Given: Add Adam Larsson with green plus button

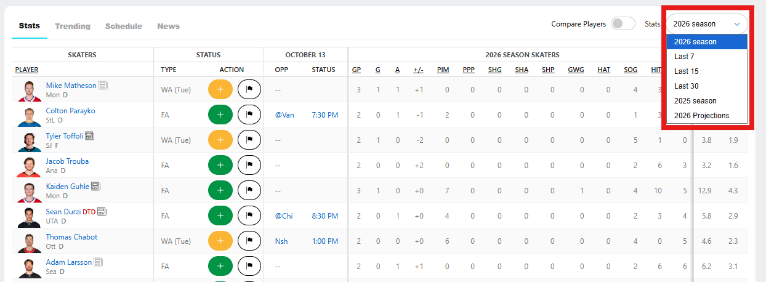Looking at the screenshot, I should (220, 266).
